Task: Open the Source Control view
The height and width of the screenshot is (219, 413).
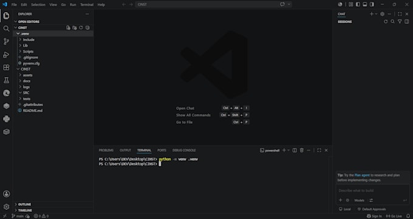Action: coord(6,41)
